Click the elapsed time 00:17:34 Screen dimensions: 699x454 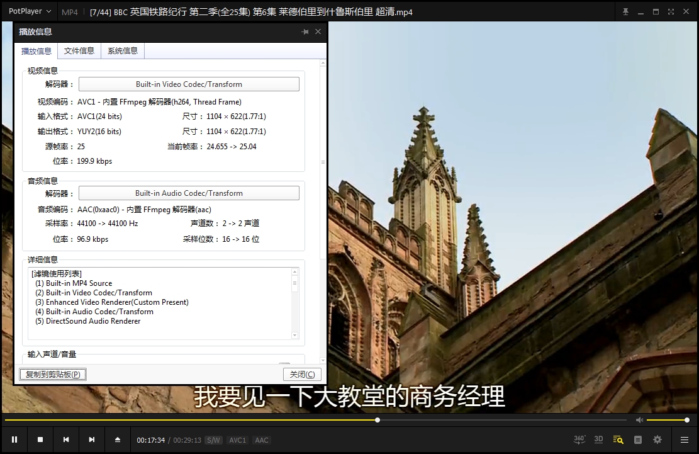pyautogui.click(x=150, y=440)
